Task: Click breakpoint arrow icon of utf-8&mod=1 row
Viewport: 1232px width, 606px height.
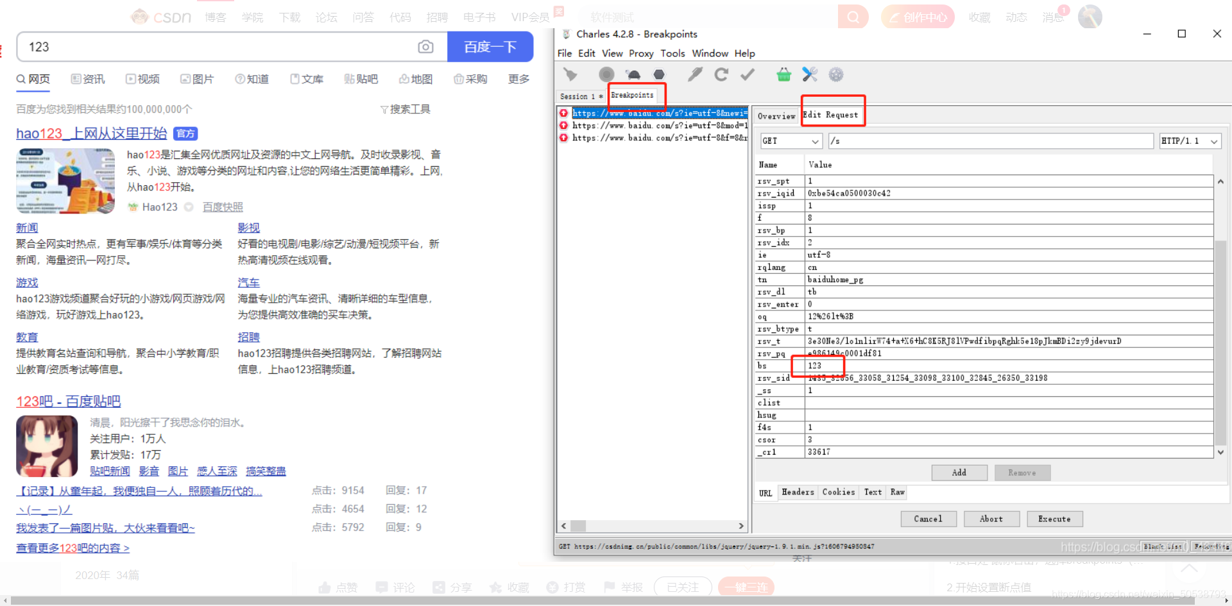Action: tap(563, 126)
